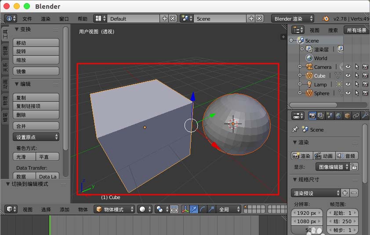The height and width of the screenshot is (235, 370).
Task: Click the translate manipulator arrow icon
Action: (x=195, y=210)
